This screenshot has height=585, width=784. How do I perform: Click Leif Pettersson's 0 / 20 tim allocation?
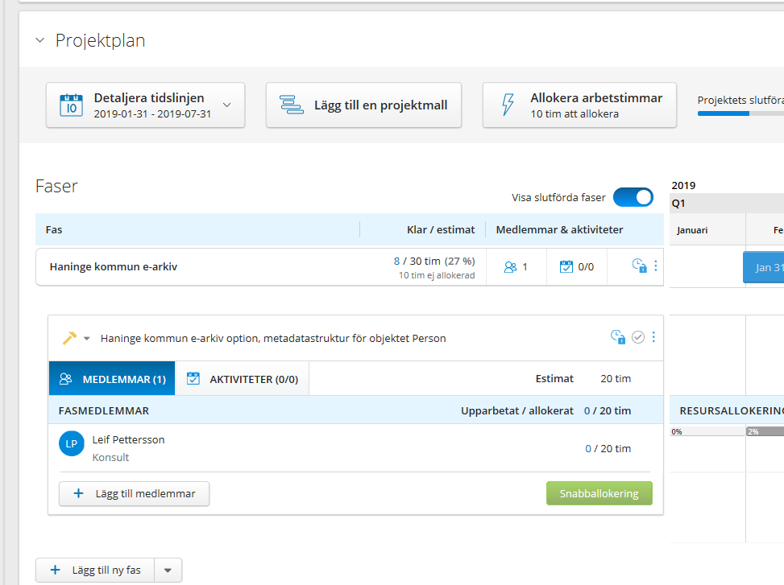click(x=608, y=449)
